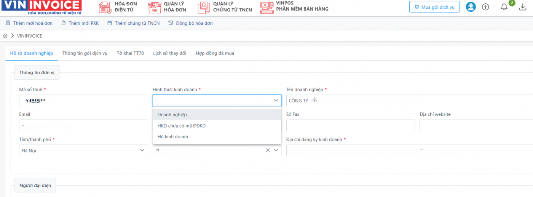Open Quản lý hóa đơn module icon
Image resolution: width=533 pixels, height=197 pixels.
155,8
